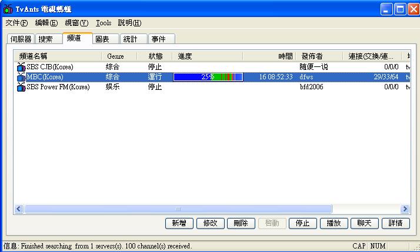Click the TV icon of SBS CJB(Korea)
The image size is (420, 252).
[21, 66]
